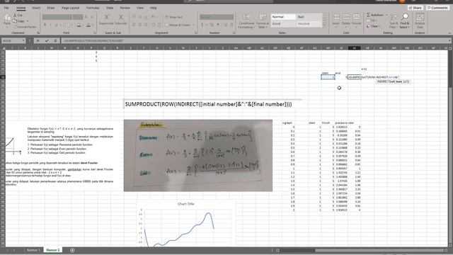Expand the Merge & Center dropdown arrow

(x=193, y=25)
